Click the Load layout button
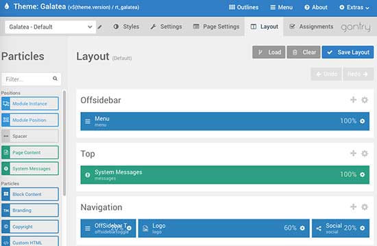 269,52
